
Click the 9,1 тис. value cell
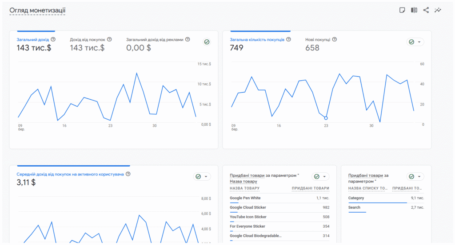pos(417,198)
